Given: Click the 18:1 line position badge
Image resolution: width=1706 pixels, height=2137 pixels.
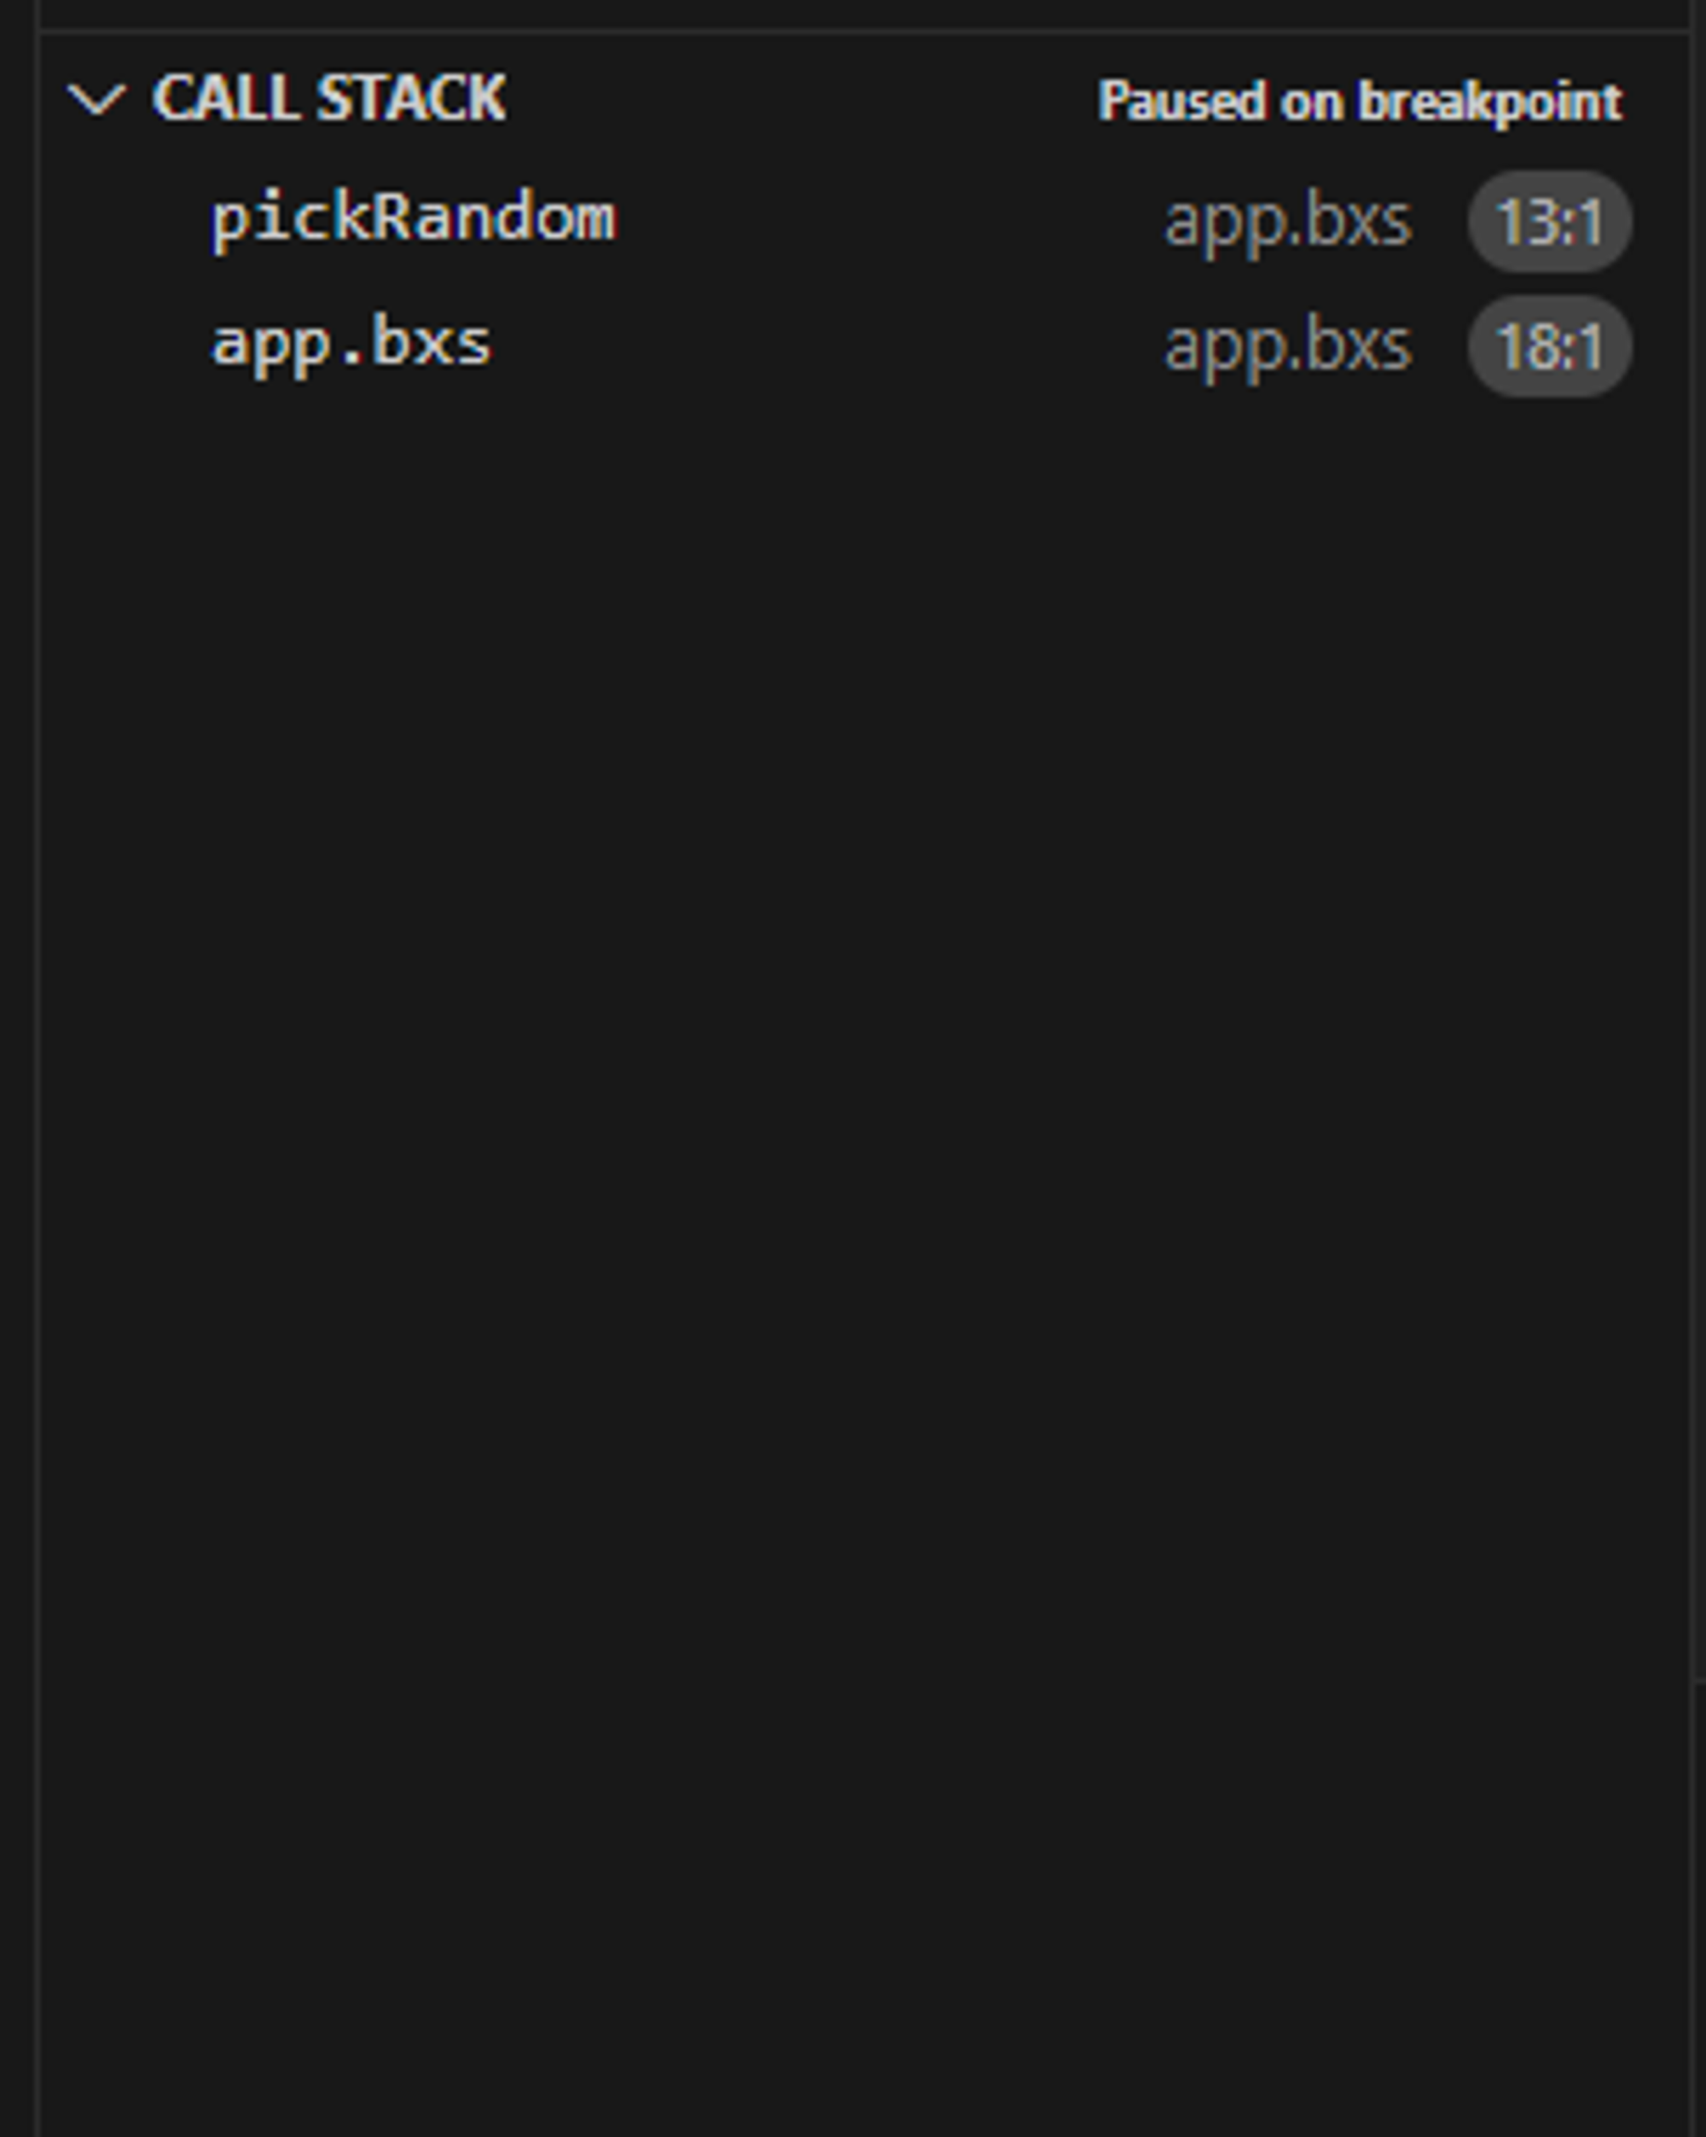Looking at the screenshot, I should (x=1548, y=347).
